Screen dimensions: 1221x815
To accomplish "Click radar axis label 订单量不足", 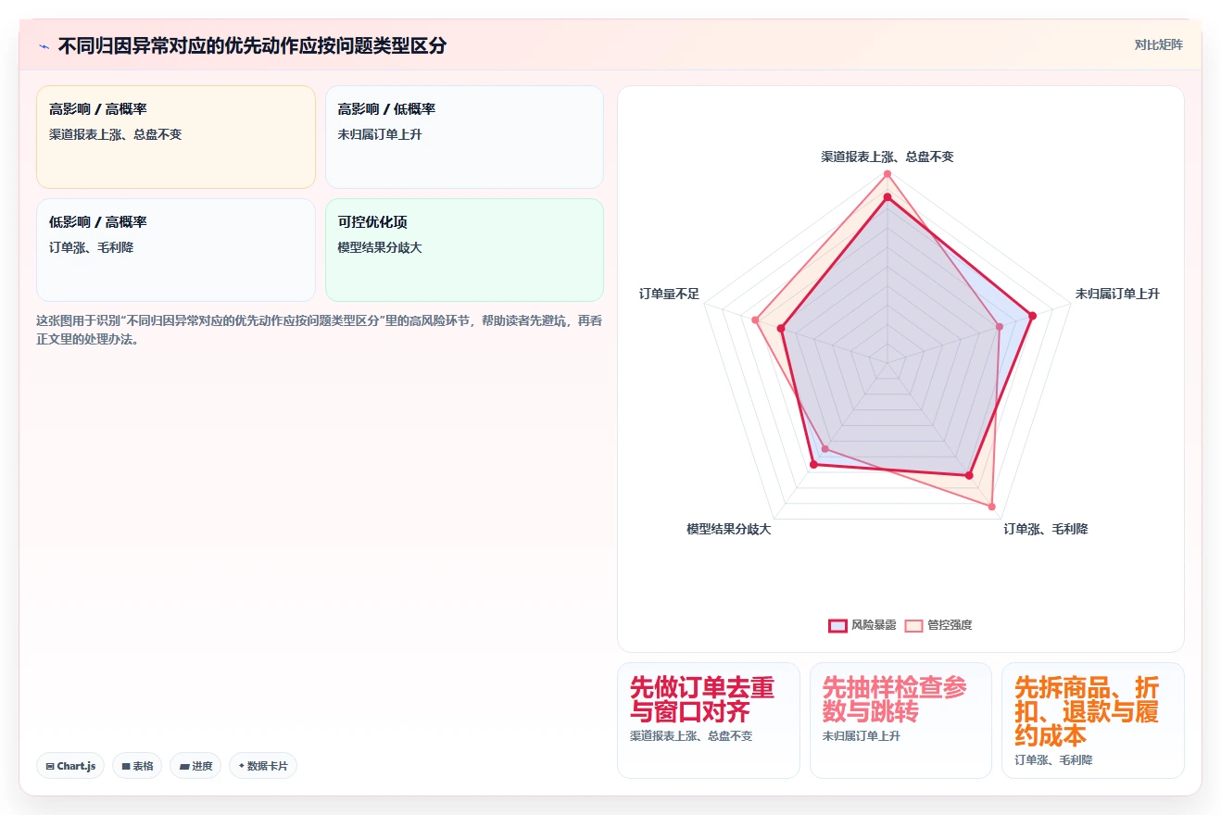I will [x=669, y=294].
